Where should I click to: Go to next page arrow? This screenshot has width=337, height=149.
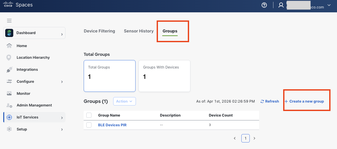[x=254, y=138]
